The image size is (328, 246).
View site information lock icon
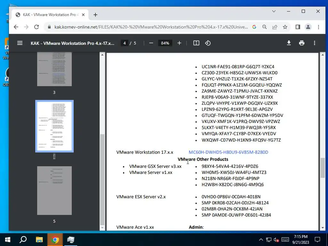coord(49,27)
